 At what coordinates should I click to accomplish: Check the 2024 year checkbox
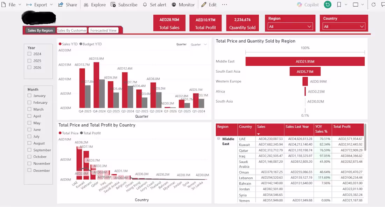29,54
